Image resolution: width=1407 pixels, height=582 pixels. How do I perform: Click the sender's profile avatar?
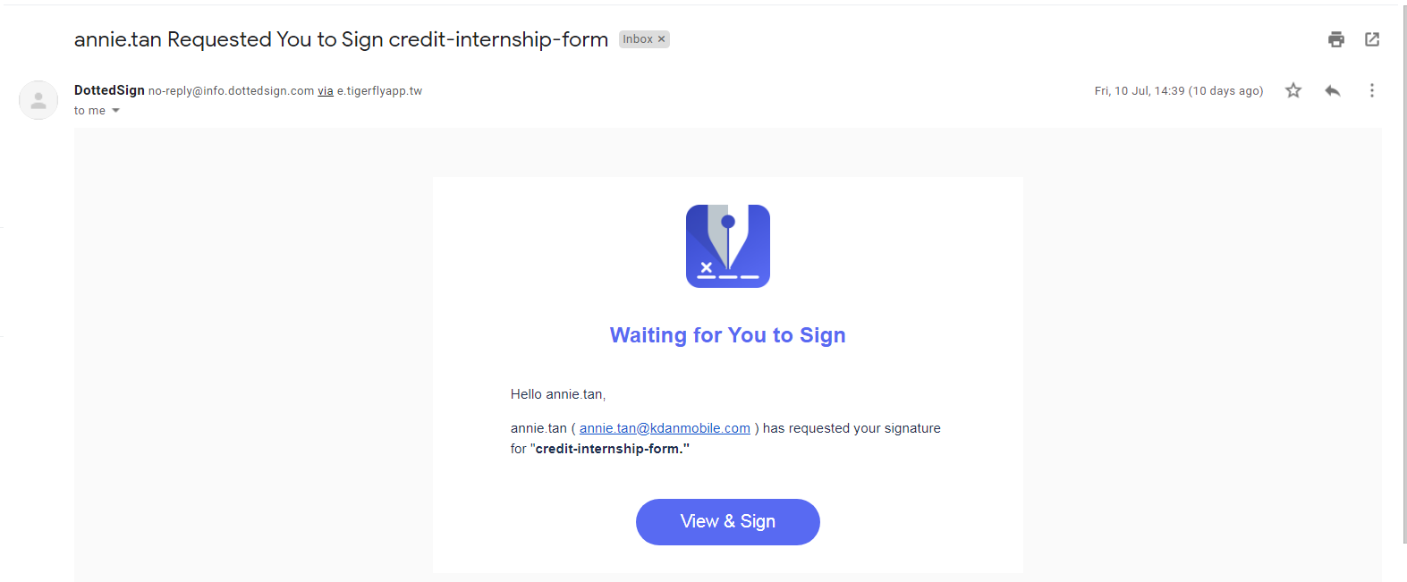[x=38, y=100]
